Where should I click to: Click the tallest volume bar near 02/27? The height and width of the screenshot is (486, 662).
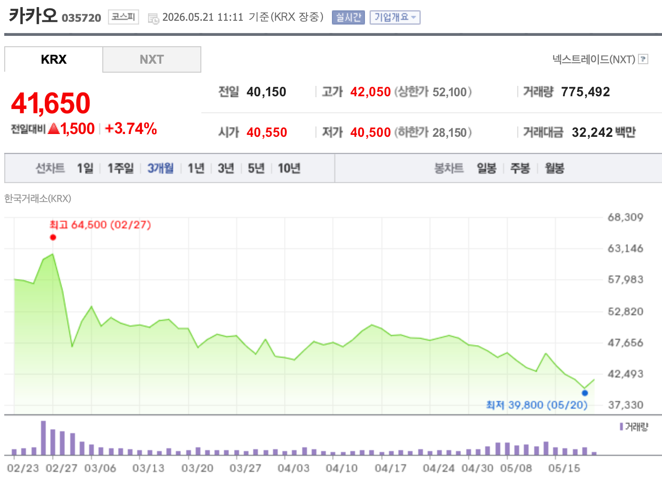tap(43, 438)
